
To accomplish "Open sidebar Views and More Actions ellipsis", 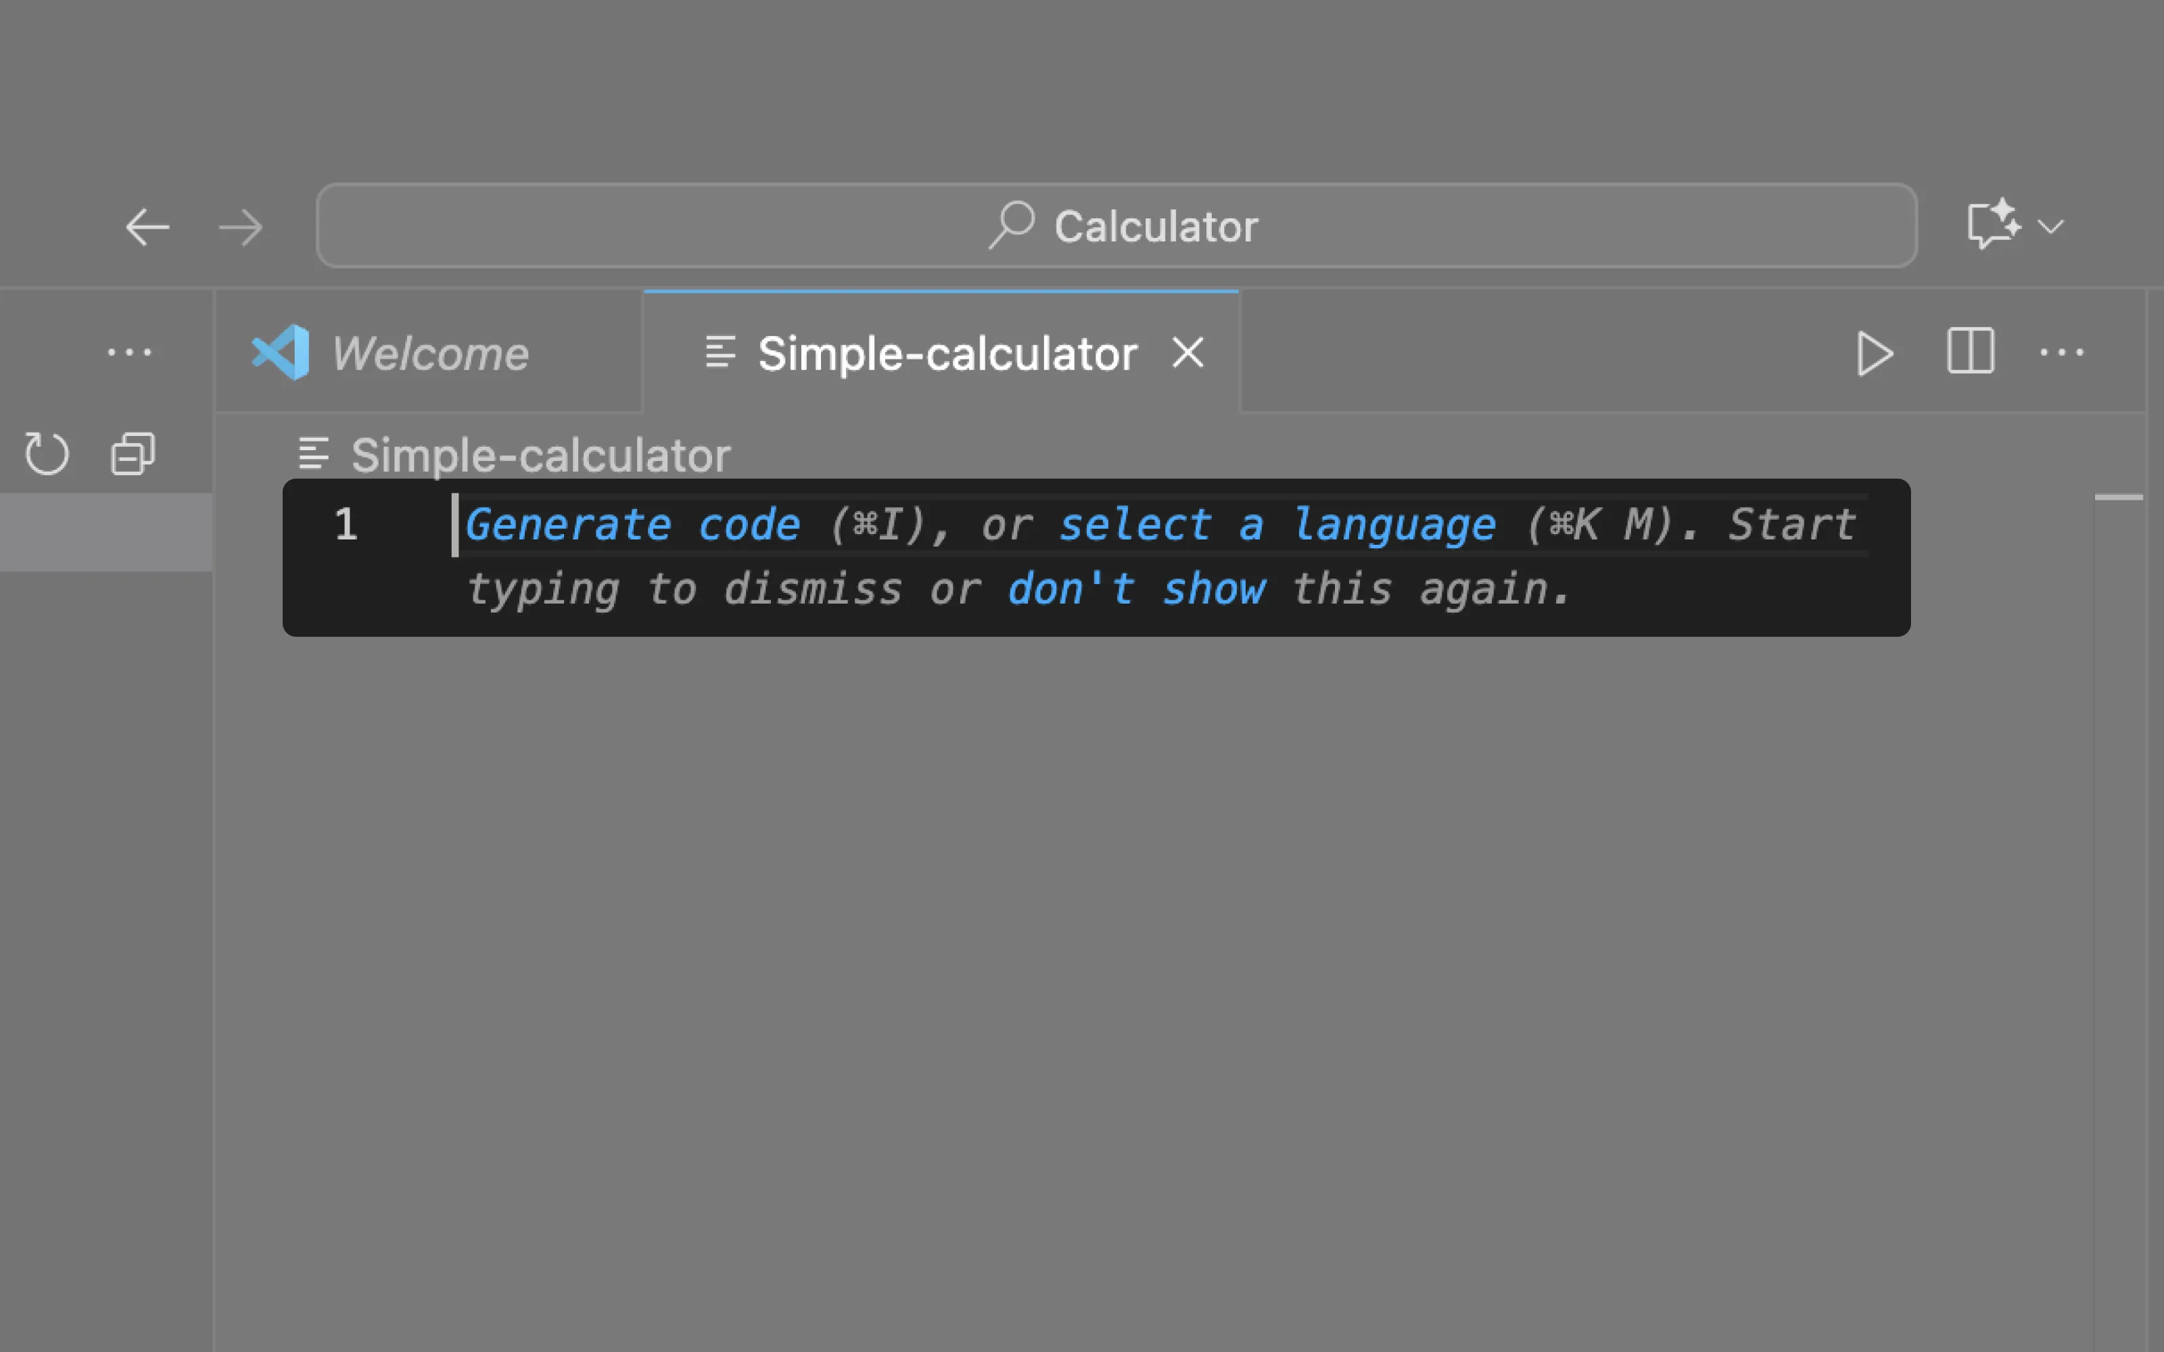I will pos(130,352).
